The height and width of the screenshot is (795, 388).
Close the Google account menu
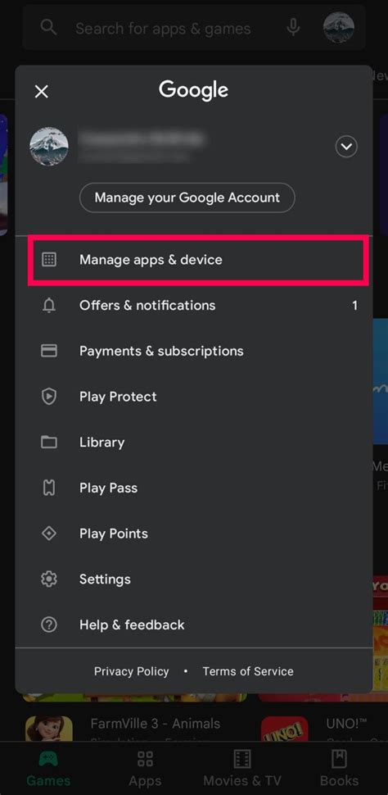(41, 92)
